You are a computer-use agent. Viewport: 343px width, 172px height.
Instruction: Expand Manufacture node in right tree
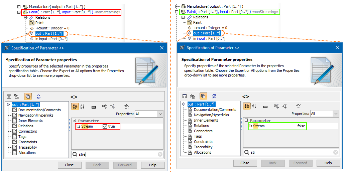pos(177,7)
